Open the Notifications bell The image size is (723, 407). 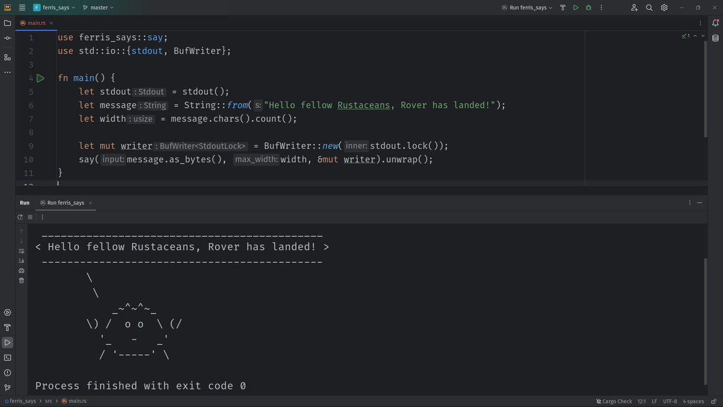(715, 23)
